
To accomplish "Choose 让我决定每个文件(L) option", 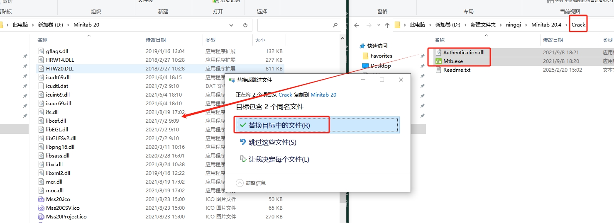I will [x=318, y=159].
